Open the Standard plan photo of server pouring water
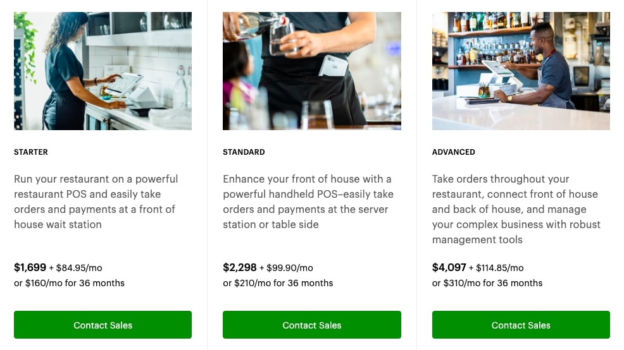This screenshot has width=624, height=350. pos(311,71)
